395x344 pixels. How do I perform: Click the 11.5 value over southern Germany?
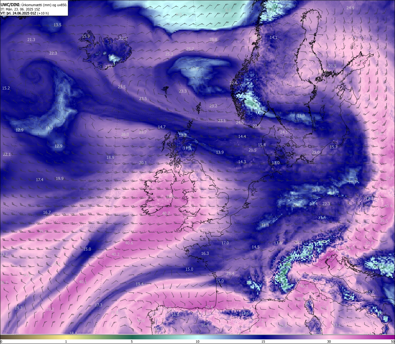point(322,218)
